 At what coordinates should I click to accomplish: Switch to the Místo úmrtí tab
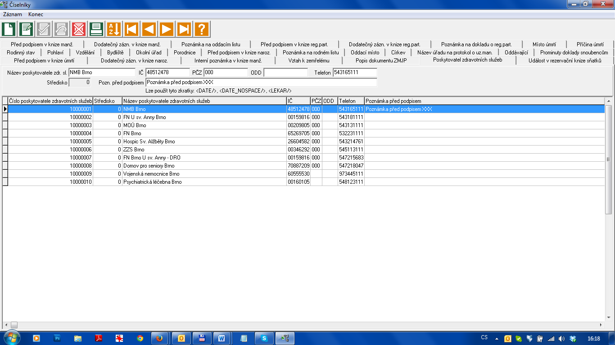coord(544,44)
